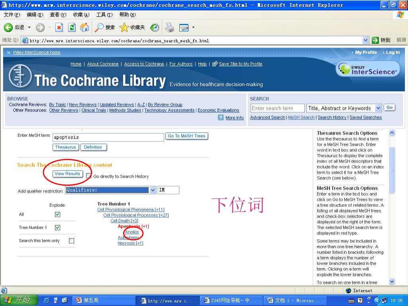The width and height of the screenshot is (408, 306).
Task: Click the keyboard language tray icon
Action: coord(351,300)
